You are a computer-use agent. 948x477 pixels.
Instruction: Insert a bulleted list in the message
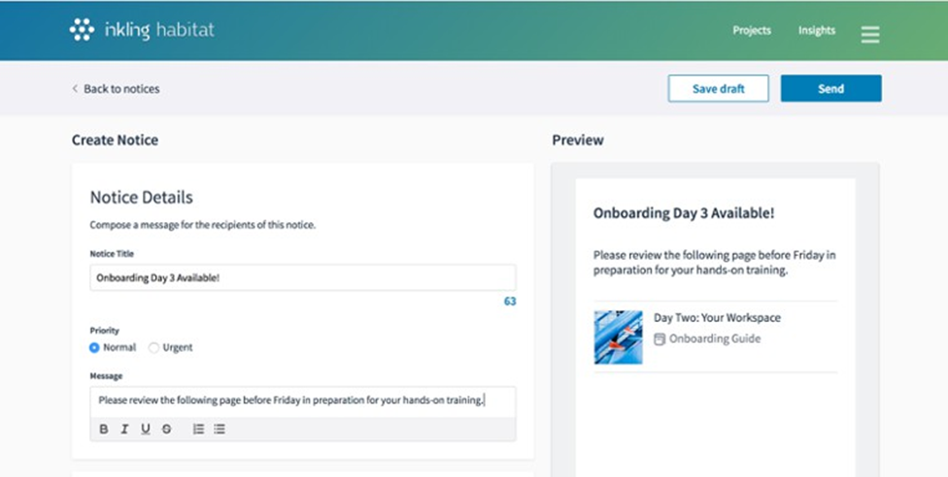[220, 429]
